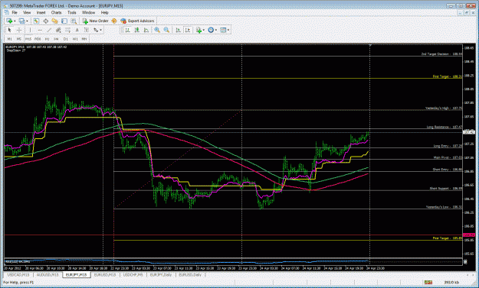479x288 pixels.
Task: Open the Navigator panel
Action: click(54, 21)
